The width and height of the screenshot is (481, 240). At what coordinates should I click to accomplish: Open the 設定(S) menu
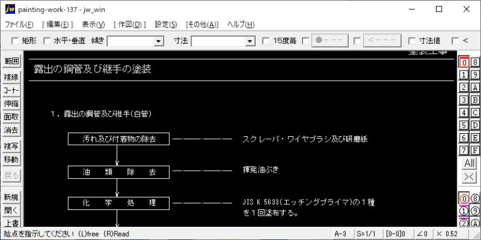(165, 24)
